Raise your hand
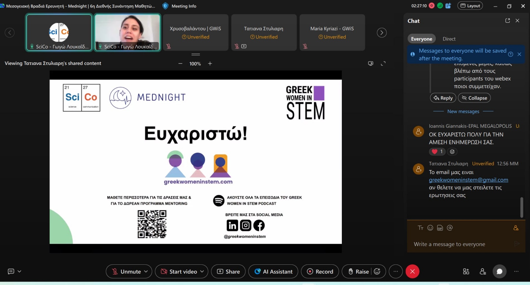The height and width of the screenshot is (285, 530). (x=359, y=271)
